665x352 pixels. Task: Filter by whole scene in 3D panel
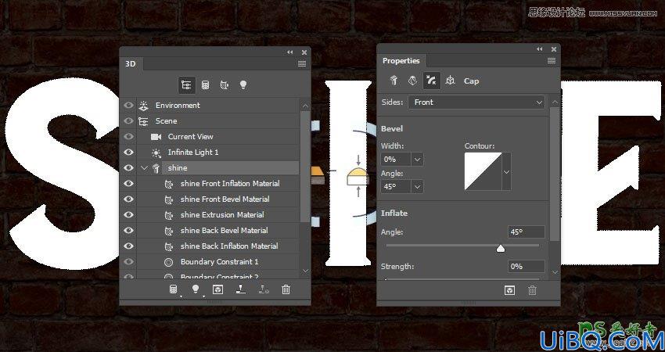[187, 84]
